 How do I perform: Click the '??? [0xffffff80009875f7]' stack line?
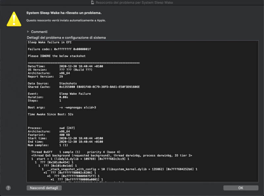(x=73, y=176)
